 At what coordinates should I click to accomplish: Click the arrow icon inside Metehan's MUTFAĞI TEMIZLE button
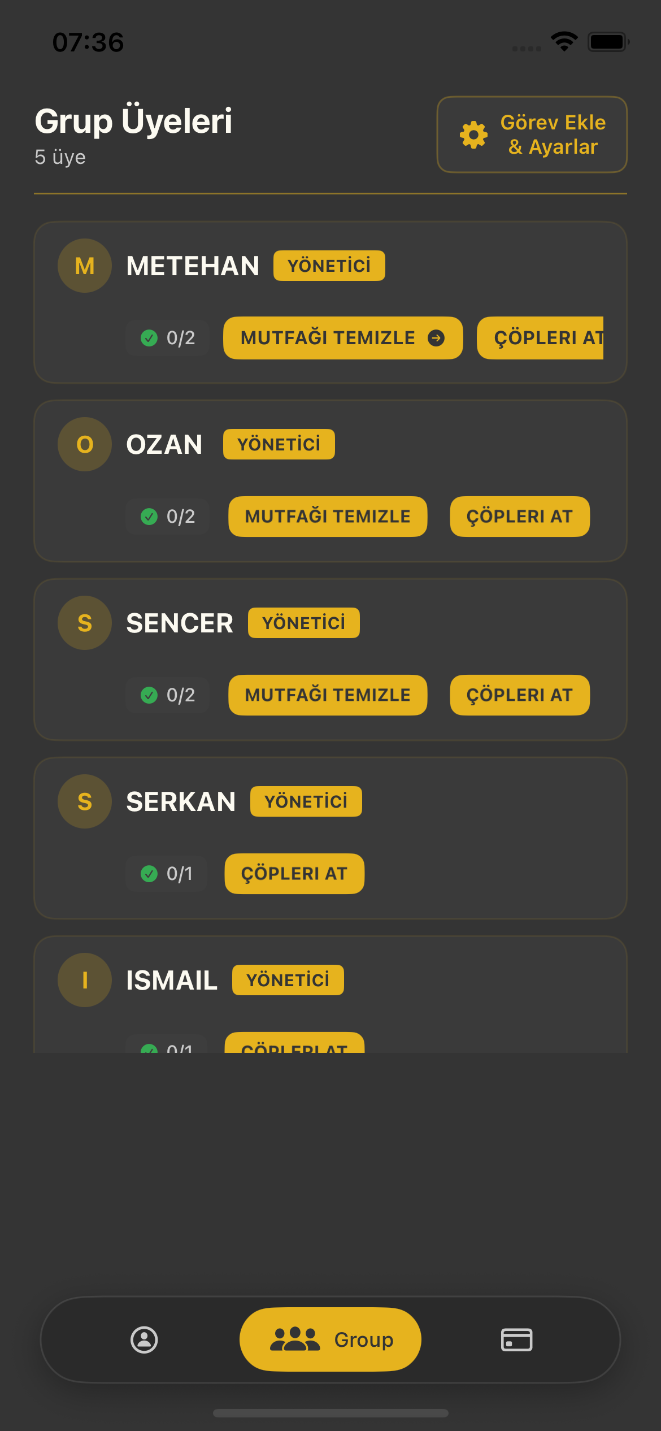(437, 337)
